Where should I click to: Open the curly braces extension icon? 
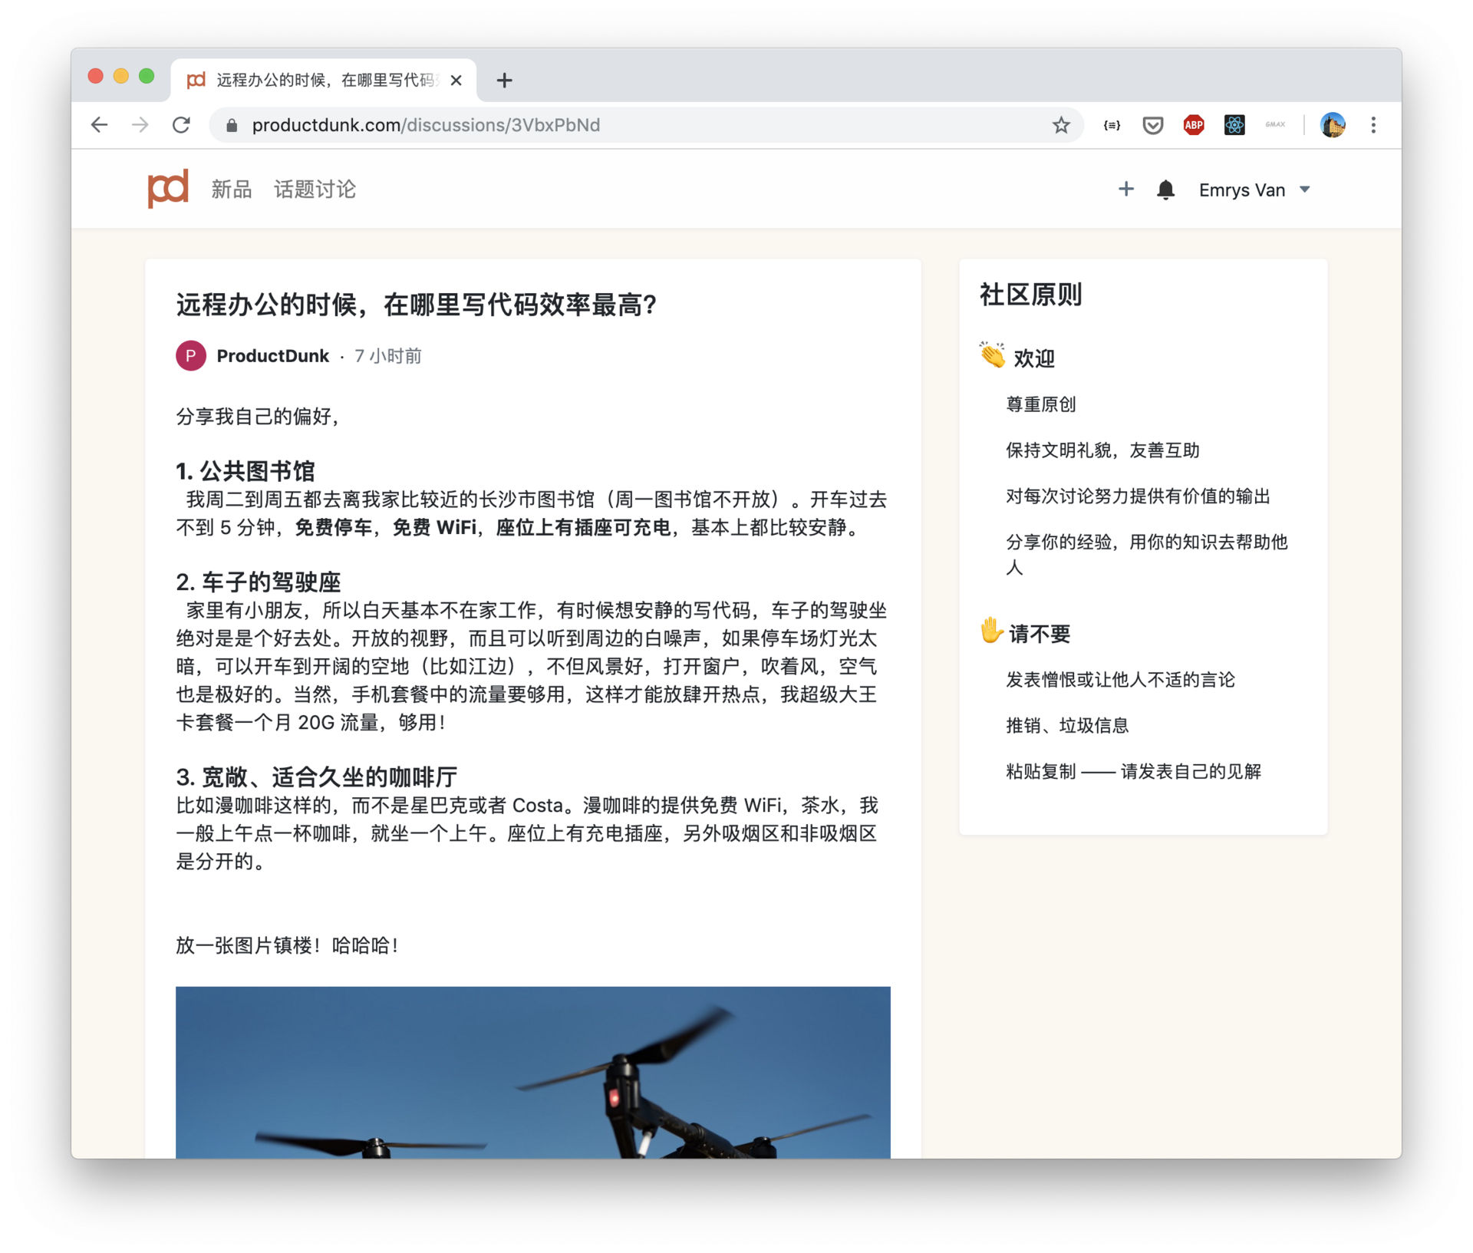[1112, 125]
